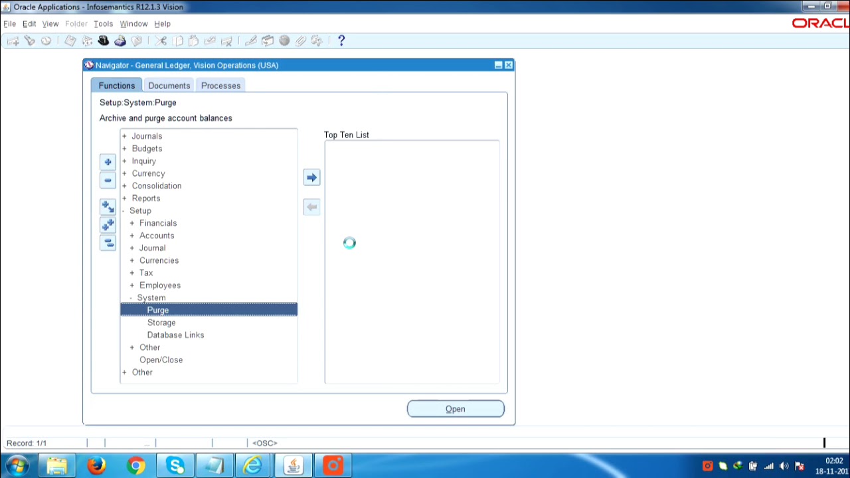The width and height of the screenshot is (850, 478).
Task: Click the Remove from Top Ten List arrow
Action: click(x=311, y=207)
